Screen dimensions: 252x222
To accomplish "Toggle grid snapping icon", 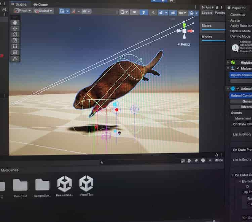I will coord(73,11).
